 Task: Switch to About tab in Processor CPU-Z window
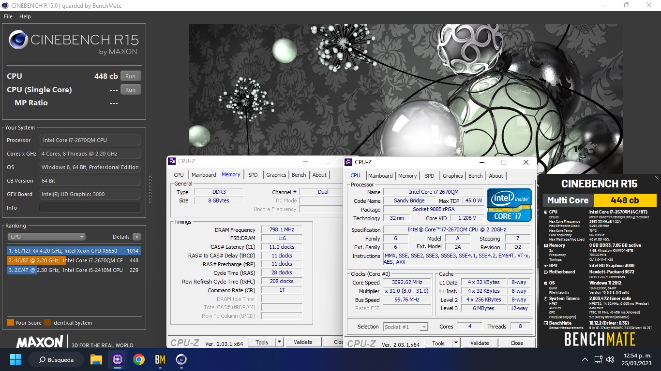click(496, 176)
